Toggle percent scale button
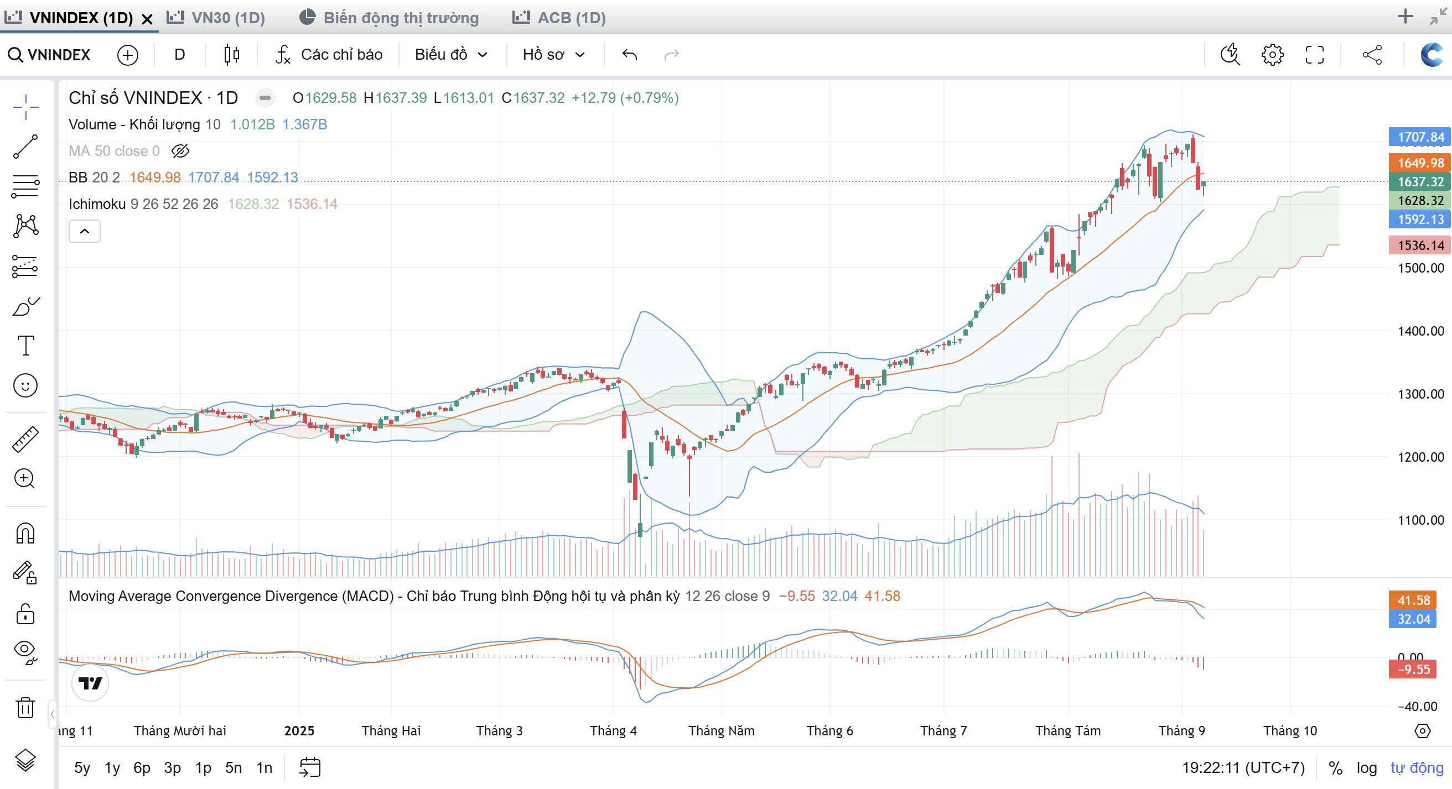 click(1335, 767)
